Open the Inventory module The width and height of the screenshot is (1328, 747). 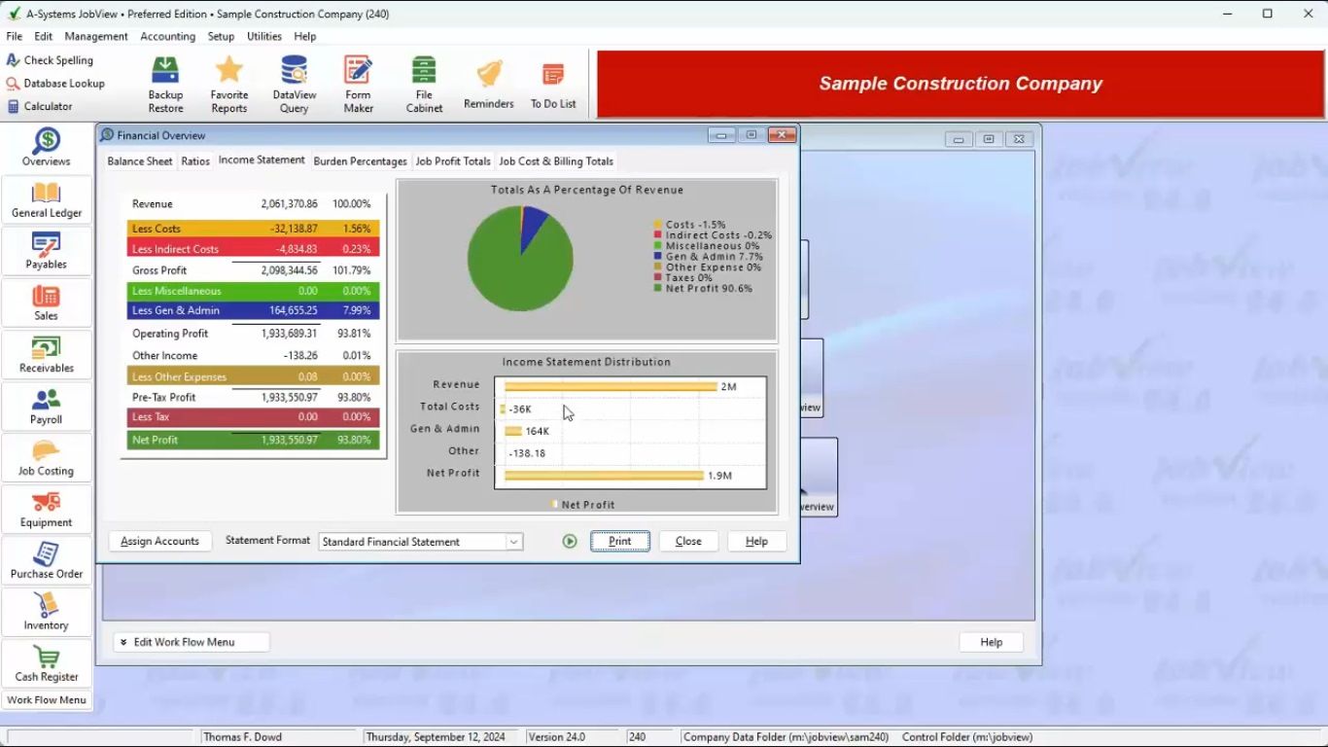tap(47, 612)
